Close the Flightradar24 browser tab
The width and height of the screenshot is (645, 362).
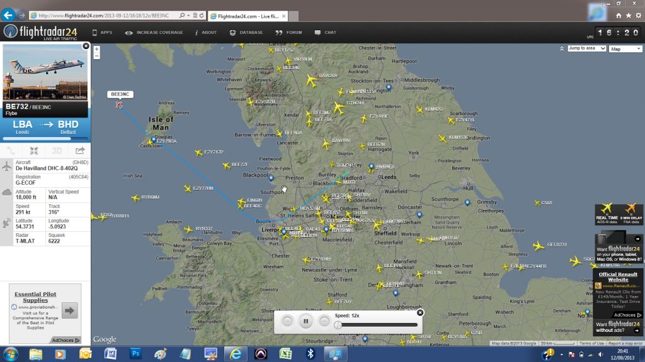coord(283,16)
